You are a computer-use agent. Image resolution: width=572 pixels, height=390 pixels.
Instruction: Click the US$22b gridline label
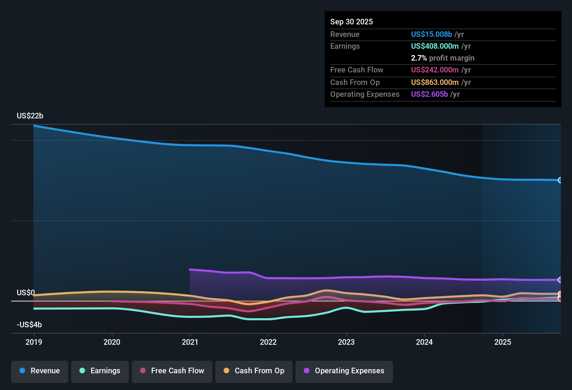point(30,116)
